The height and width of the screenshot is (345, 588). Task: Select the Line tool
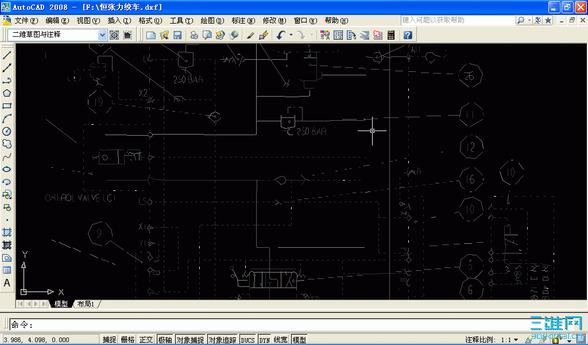click(7, 55)
